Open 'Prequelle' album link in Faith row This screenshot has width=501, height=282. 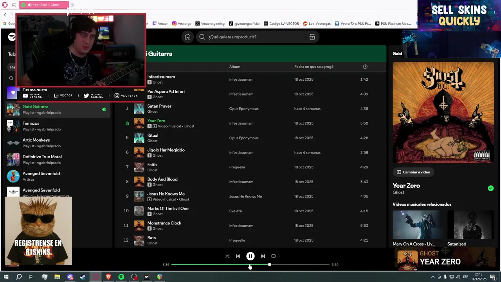click(x=237, y=167)
